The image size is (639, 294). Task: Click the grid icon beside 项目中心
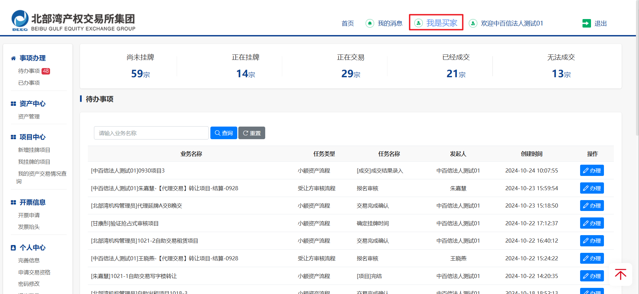(13, 137)
